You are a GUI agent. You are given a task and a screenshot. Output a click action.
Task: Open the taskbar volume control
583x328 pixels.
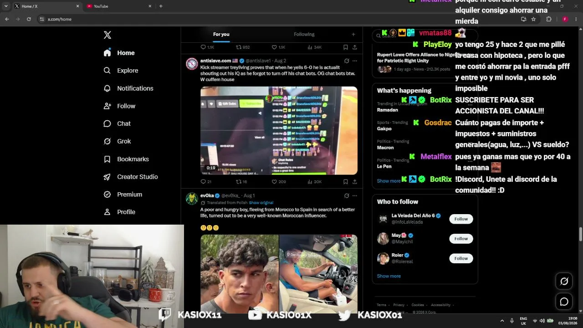pos(542,321)
